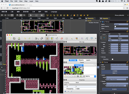Open the Map menu in macOS menu bar

(x=26, y=1)
